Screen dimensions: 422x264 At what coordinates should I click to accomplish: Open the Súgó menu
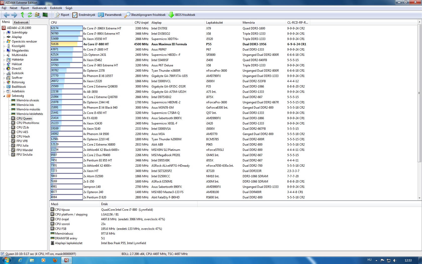pyautogui.click(x=69, y=8)
